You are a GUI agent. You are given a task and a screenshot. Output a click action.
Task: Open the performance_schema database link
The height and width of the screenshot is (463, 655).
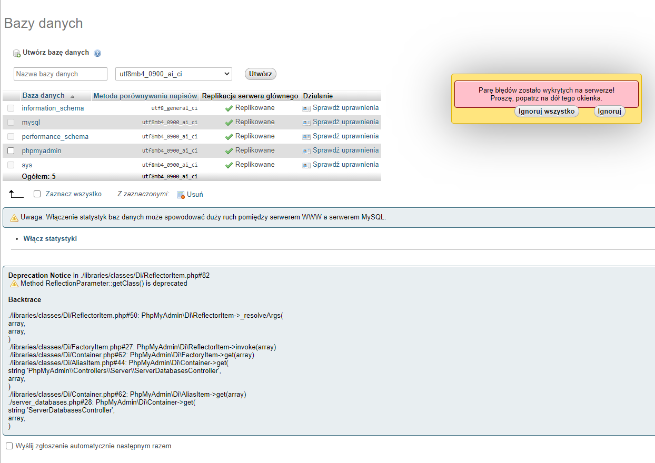[x=55, y=136]
